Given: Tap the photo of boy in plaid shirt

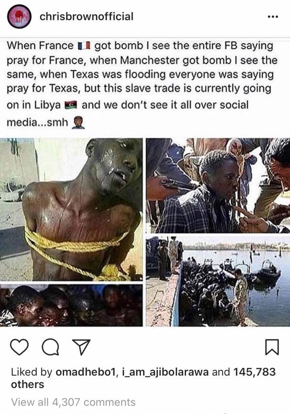Looking at the screenshot, I should pyautogui.click(x=218, y=185).
